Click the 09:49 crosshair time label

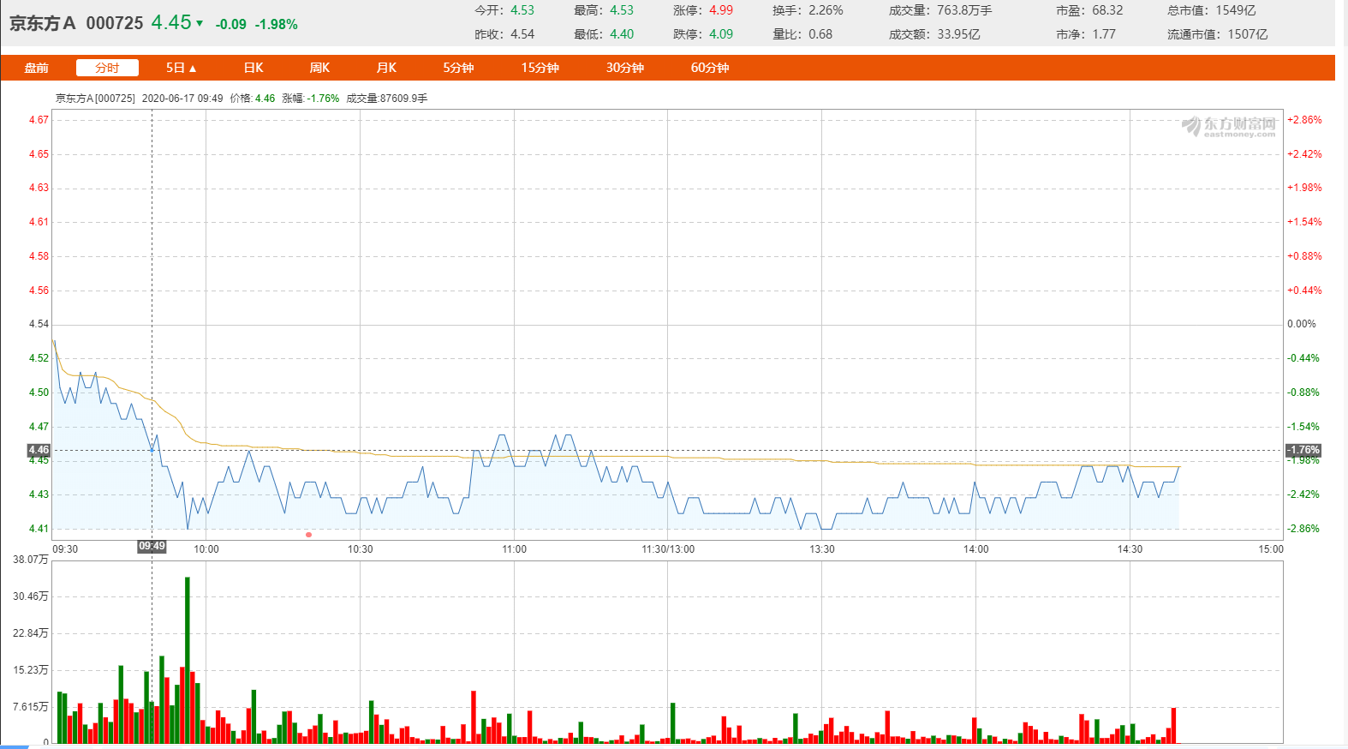[152, 547]
